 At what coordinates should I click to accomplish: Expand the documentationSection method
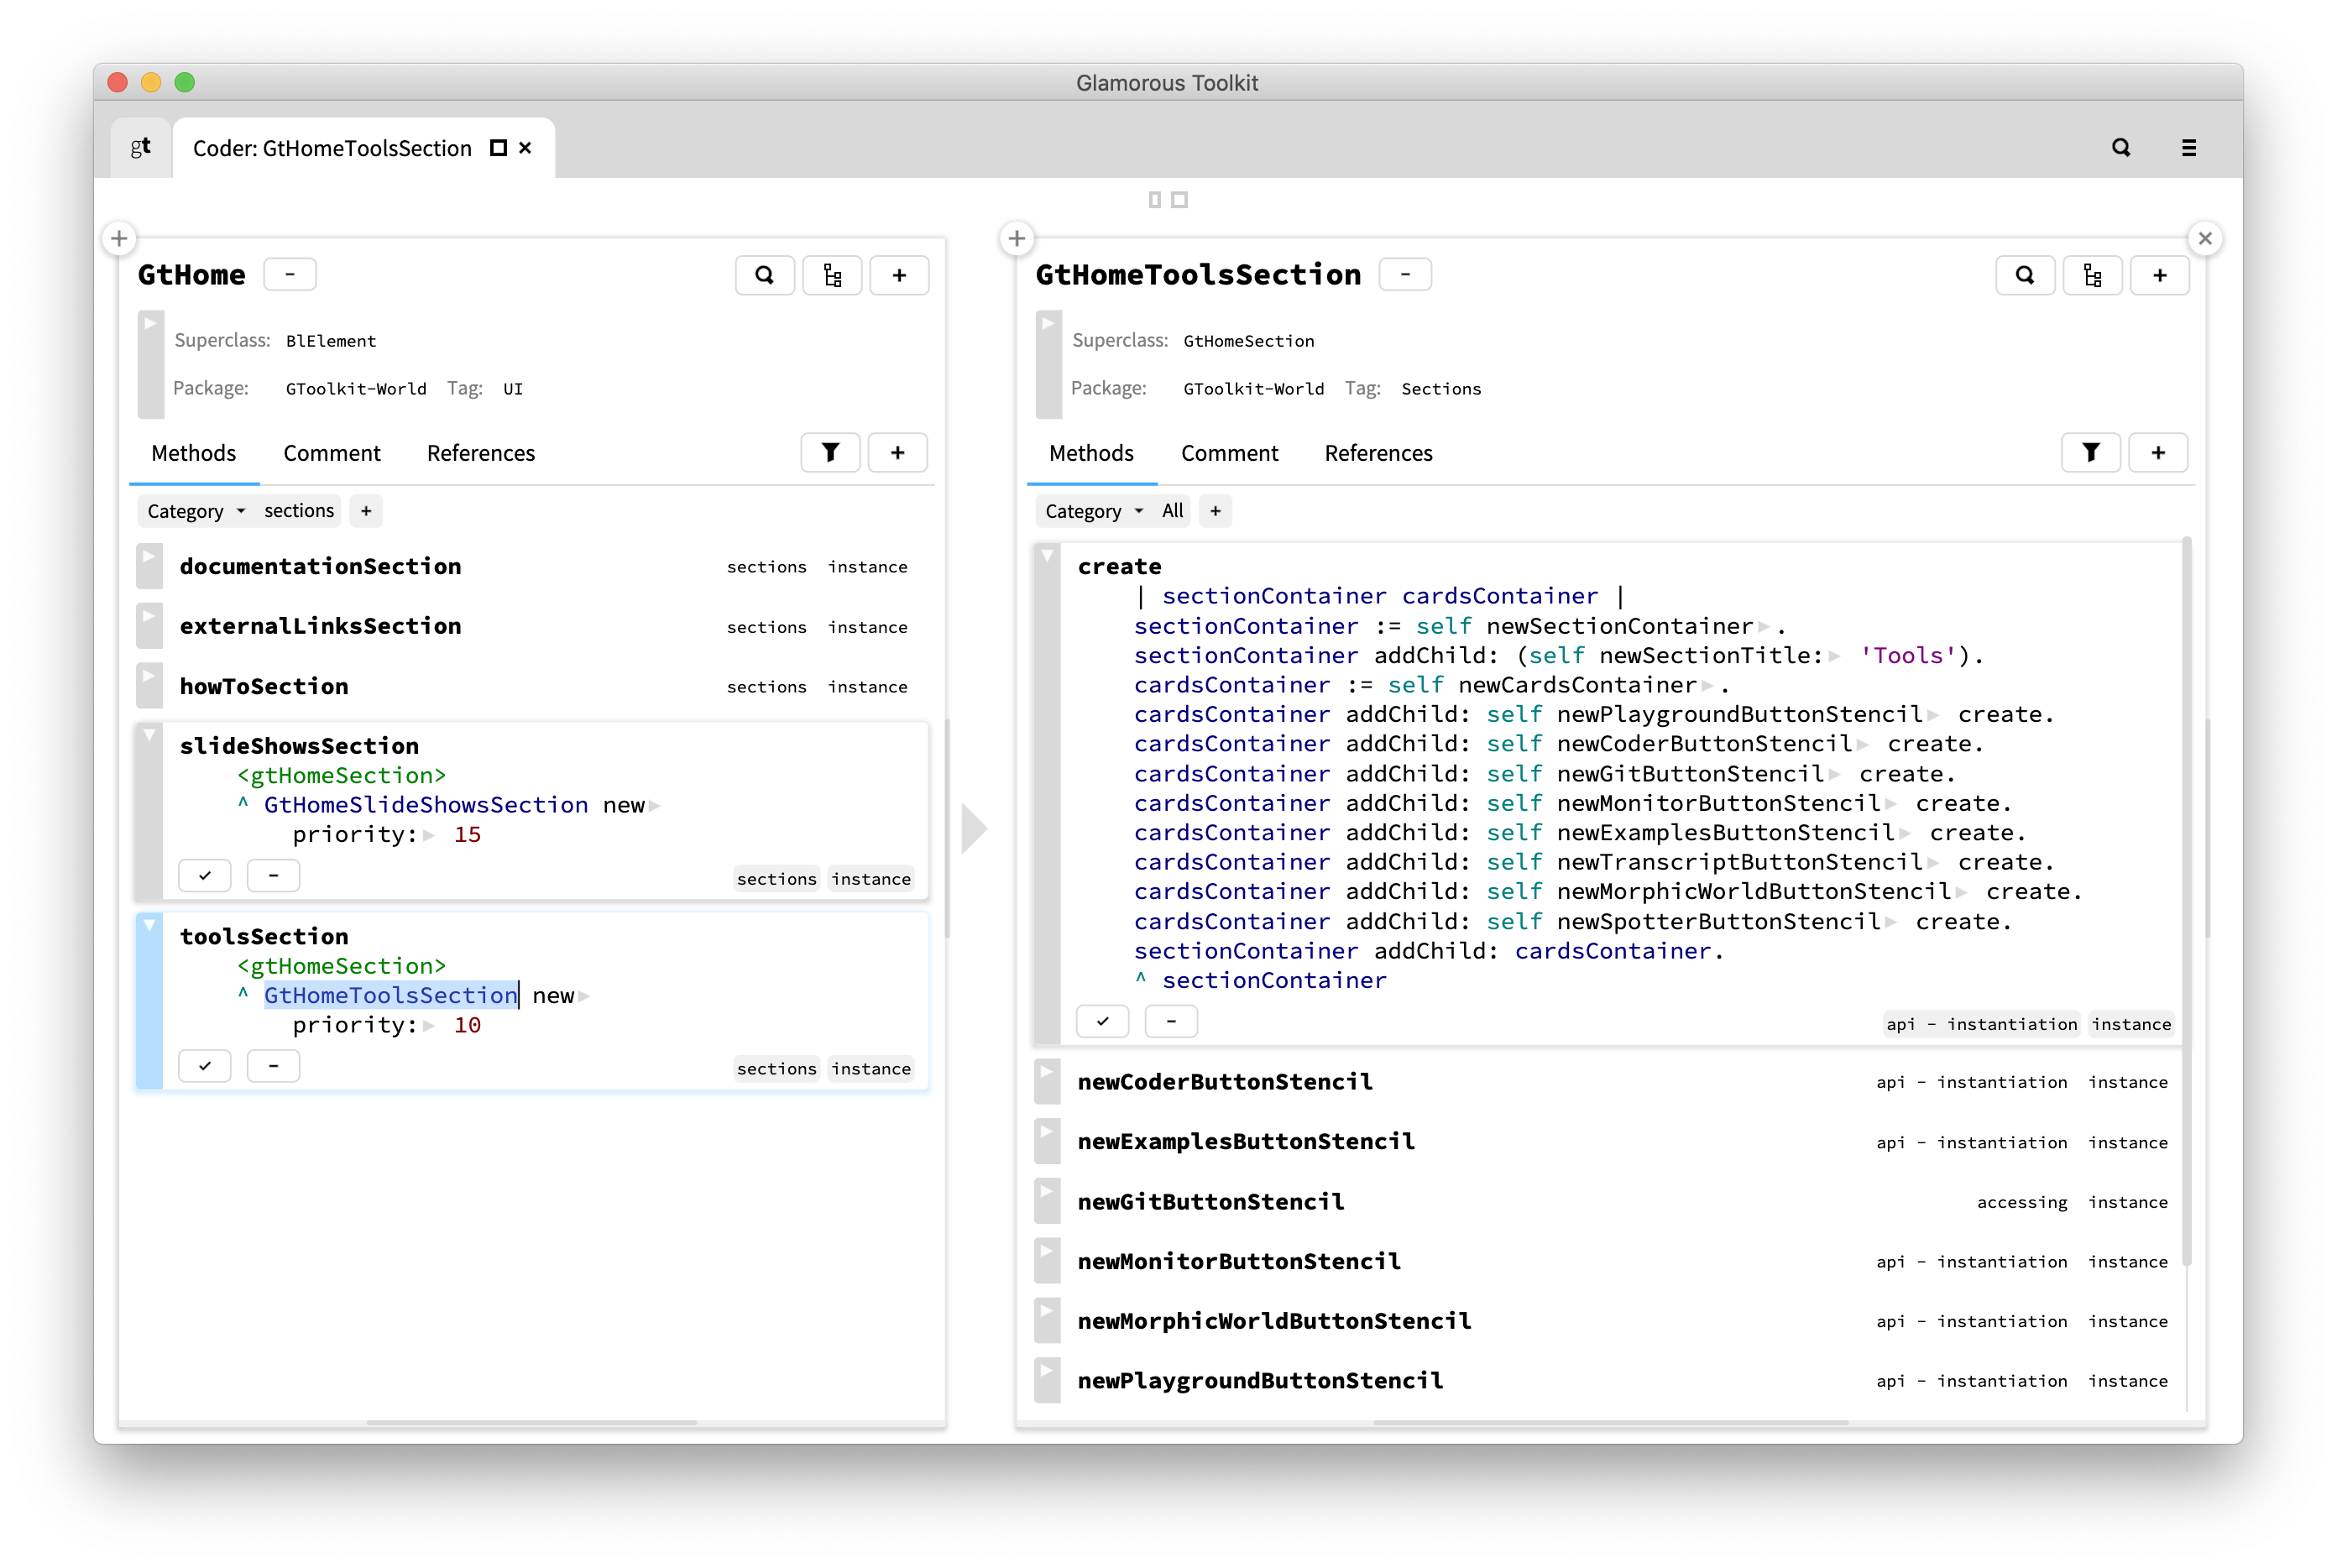149,566
